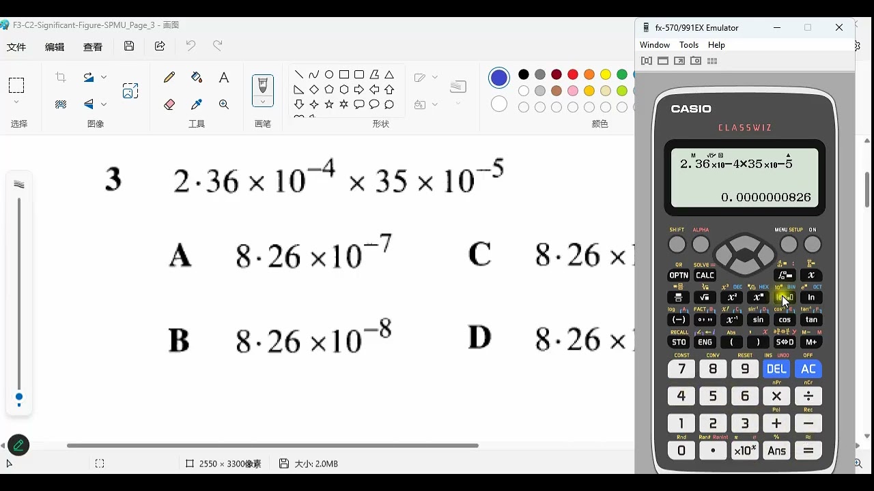Select the Magnifier tool
The width and height of the screenshot is (874, 491).
click(x=224, y=104)
